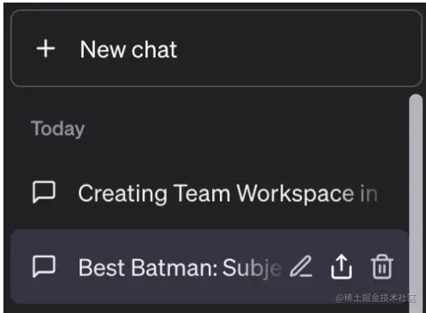
Task: Share the Best Batman chat via the upload-arrow icon
Action: pyautogui.click(x=341, y=267)
